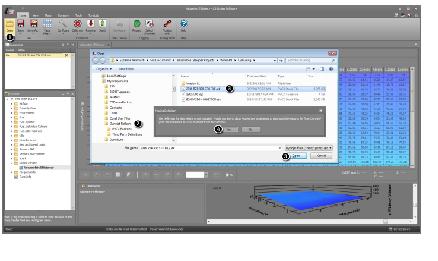Click the Send icon in C3 Device group
The width and height of the screenshot is (438, 261).
(x=102, y=24)
